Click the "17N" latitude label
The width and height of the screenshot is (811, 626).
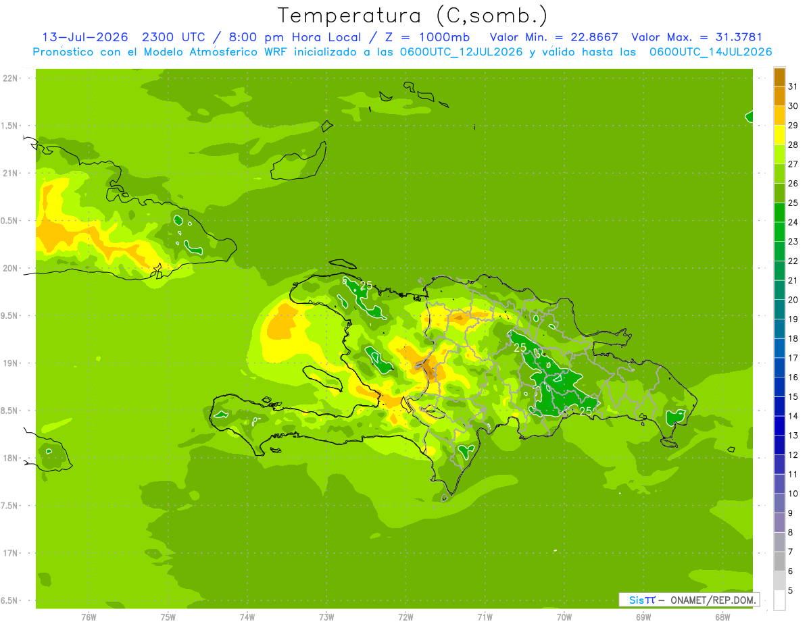click(11, 553)
